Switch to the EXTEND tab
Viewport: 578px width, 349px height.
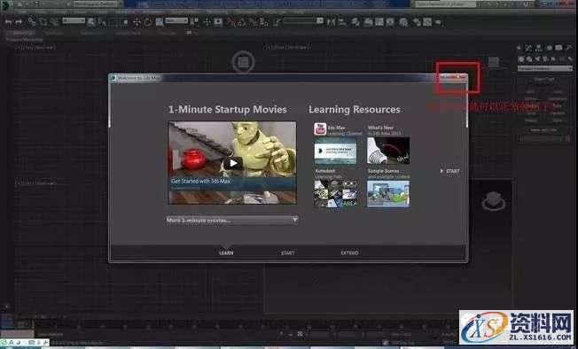tap(349, 253)
